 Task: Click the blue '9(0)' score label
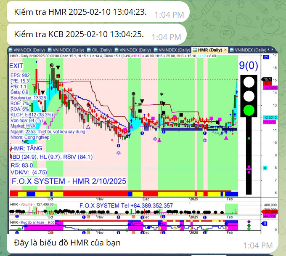click(249, 65)
